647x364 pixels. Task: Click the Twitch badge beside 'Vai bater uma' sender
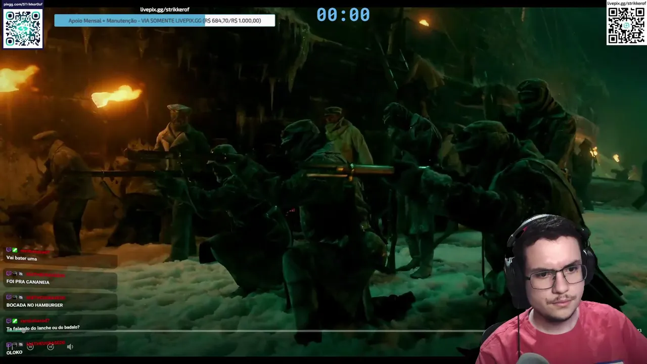9,250
